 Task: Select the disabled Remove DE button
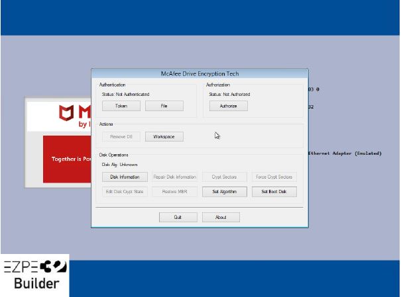[x=121, y=136]
